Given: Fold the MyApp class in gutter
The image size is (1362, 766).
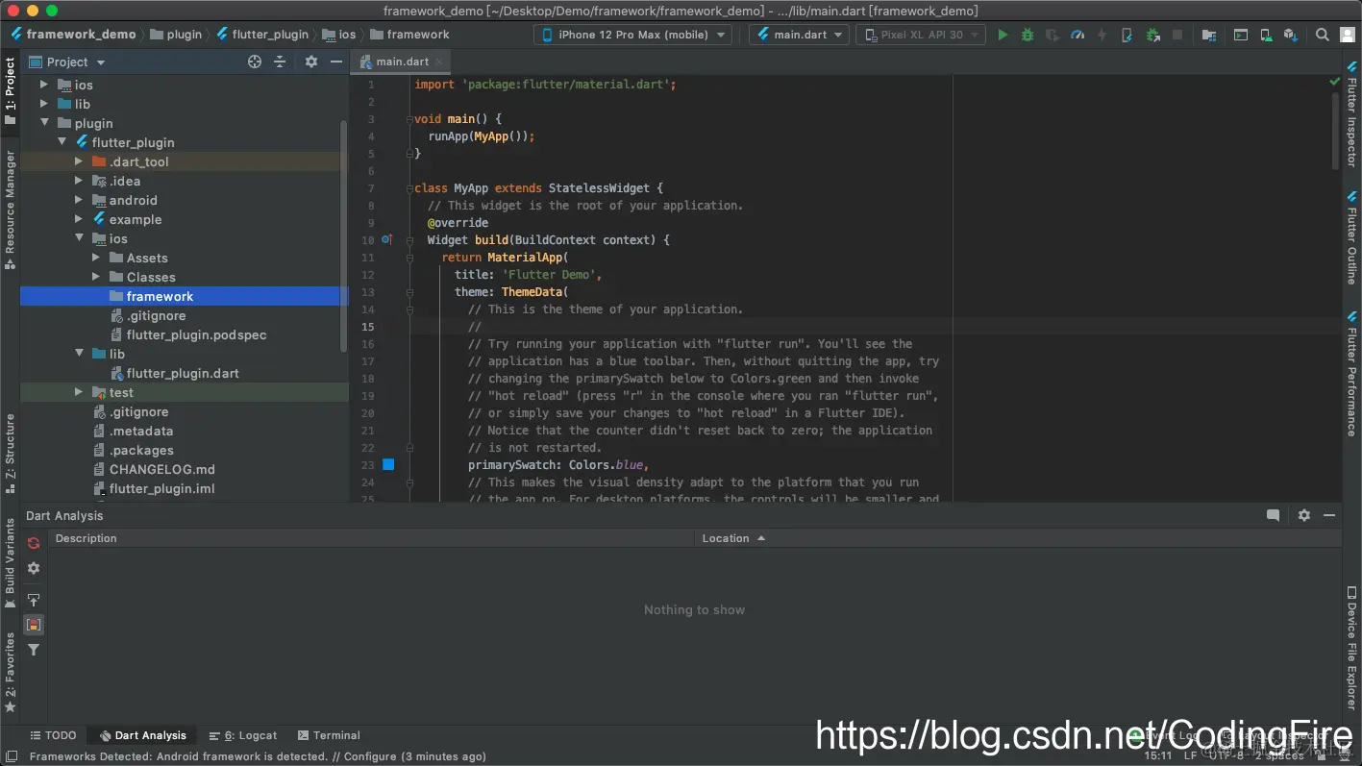Looking at the screenshot, I should pyautogui.click(x=409, y=188).
